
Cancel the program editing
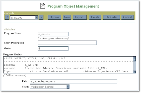coord(127,17)
